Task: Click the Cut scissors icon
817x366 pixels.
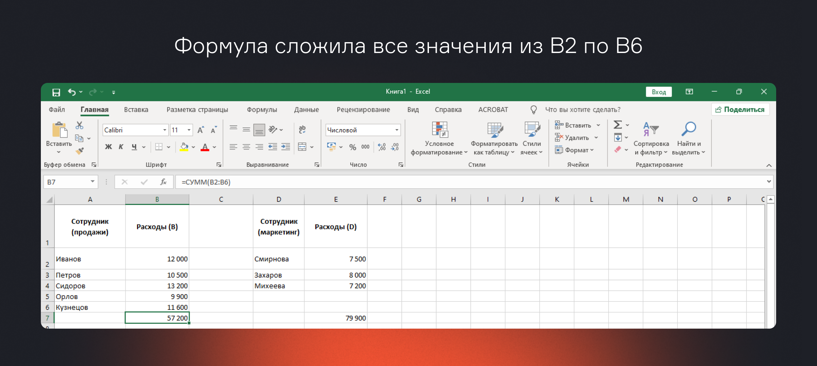Action: tap(79, 125)
